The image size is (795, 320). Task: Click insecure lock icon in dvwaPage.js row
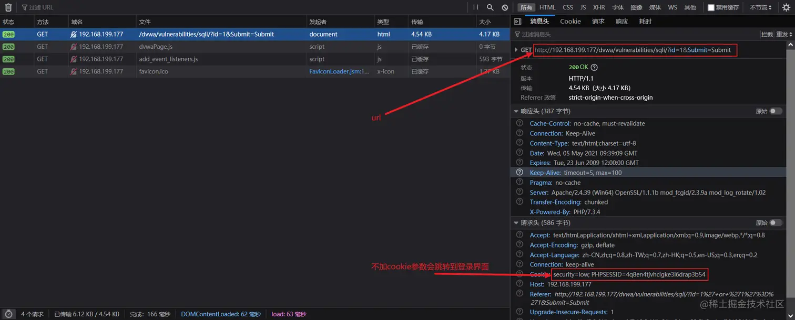click(x=74, y=47)
